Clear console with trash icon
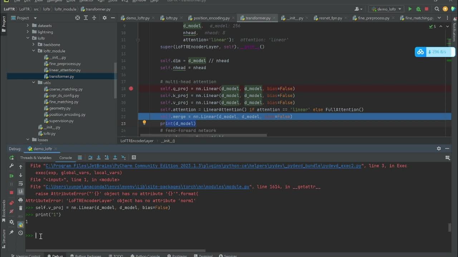Viewport: 458px width, 257px height. (x=21, y=208)
